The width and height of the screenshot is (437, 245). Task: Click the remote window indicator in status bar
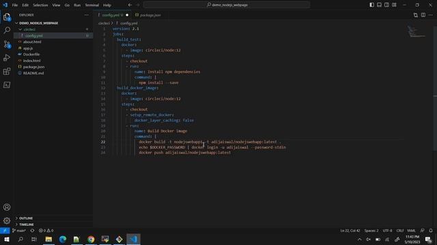click(5, 231)
